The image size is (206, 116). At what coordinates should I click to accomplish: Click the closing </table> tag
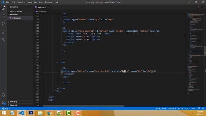click(61, 63)
